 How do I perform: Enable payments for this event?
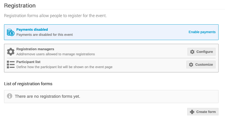pyautogui.click(x=202, y=32)
